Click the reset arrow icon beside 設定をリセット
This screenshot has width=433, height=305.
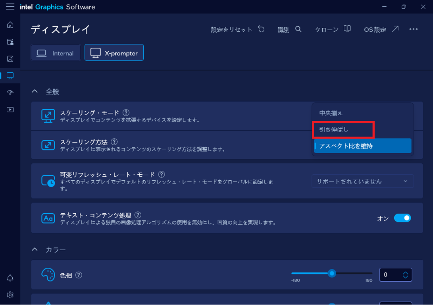click(x=261, y=29)
